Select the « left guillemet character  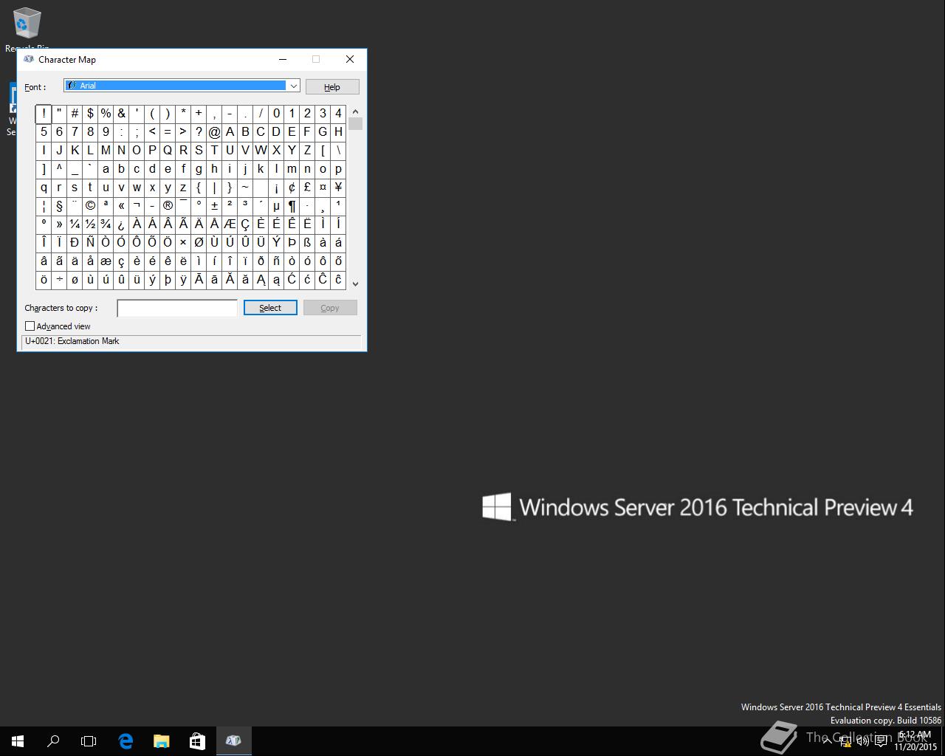[x=121, y=205]
